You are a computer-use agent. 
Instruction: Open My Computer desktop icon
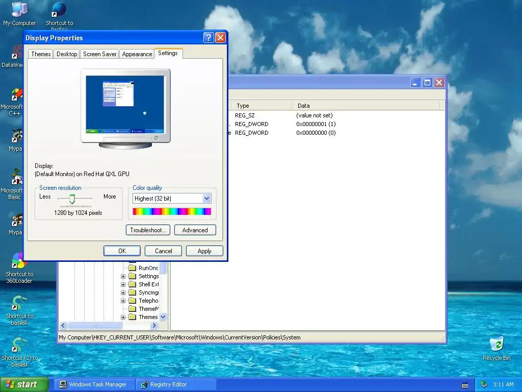pos(19,13)
